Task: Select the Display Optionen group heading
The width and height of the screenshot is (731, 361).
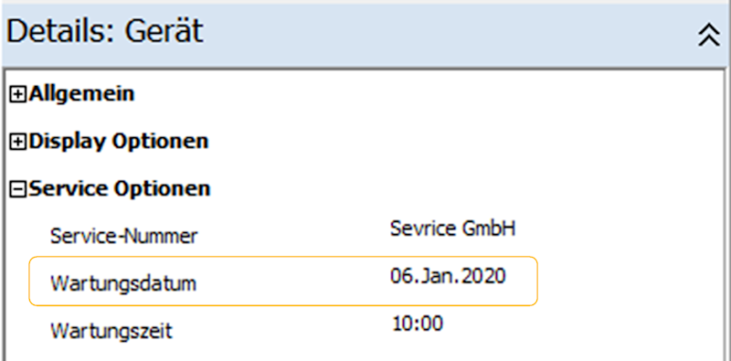Action: pyautogui.click(x=119, y=142)
